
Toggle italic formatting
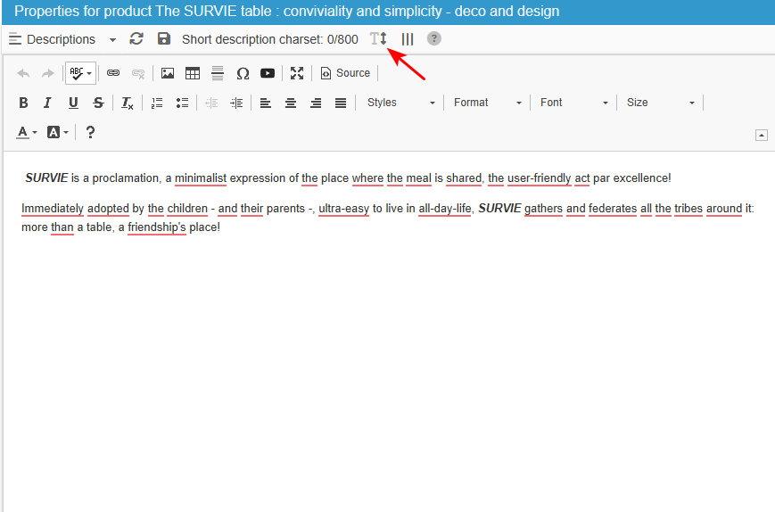point(47,103)
